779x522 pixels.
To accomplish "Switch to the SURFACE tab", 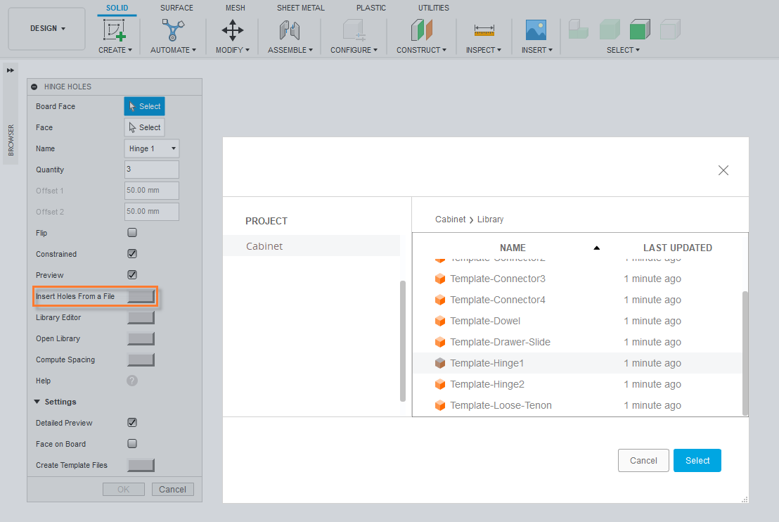I will click(x=176, y=8).
